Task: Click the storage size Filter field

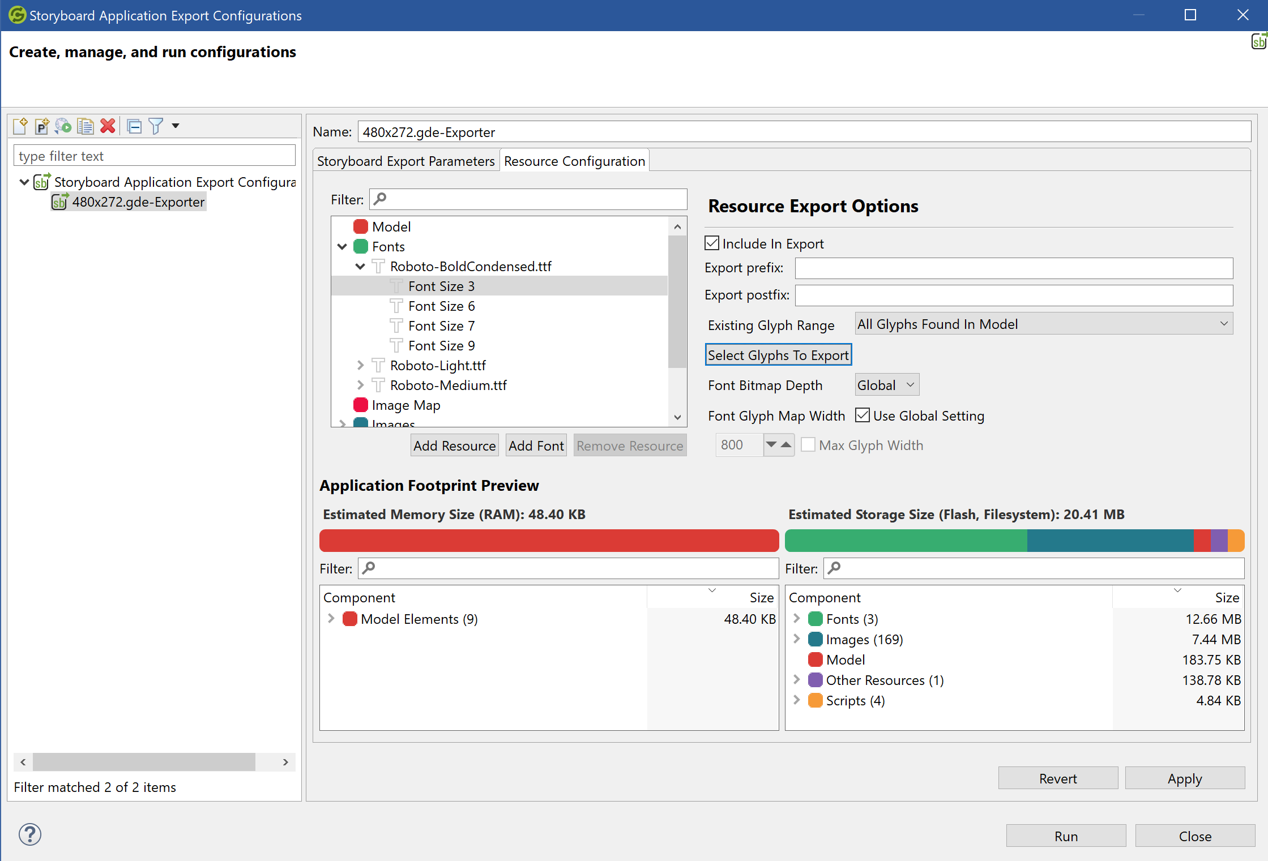Action: (x=1034, y=568)
